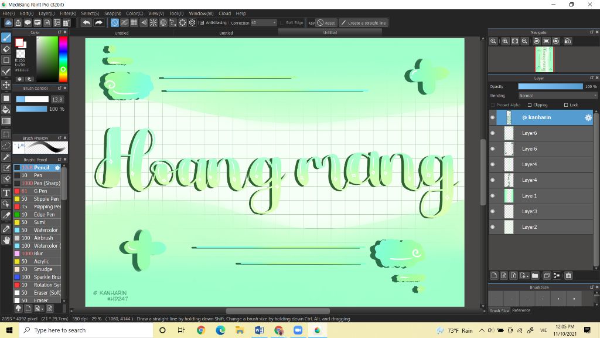
Task: Rotate canvas left in Navigator
Action: tap(537, 41)
